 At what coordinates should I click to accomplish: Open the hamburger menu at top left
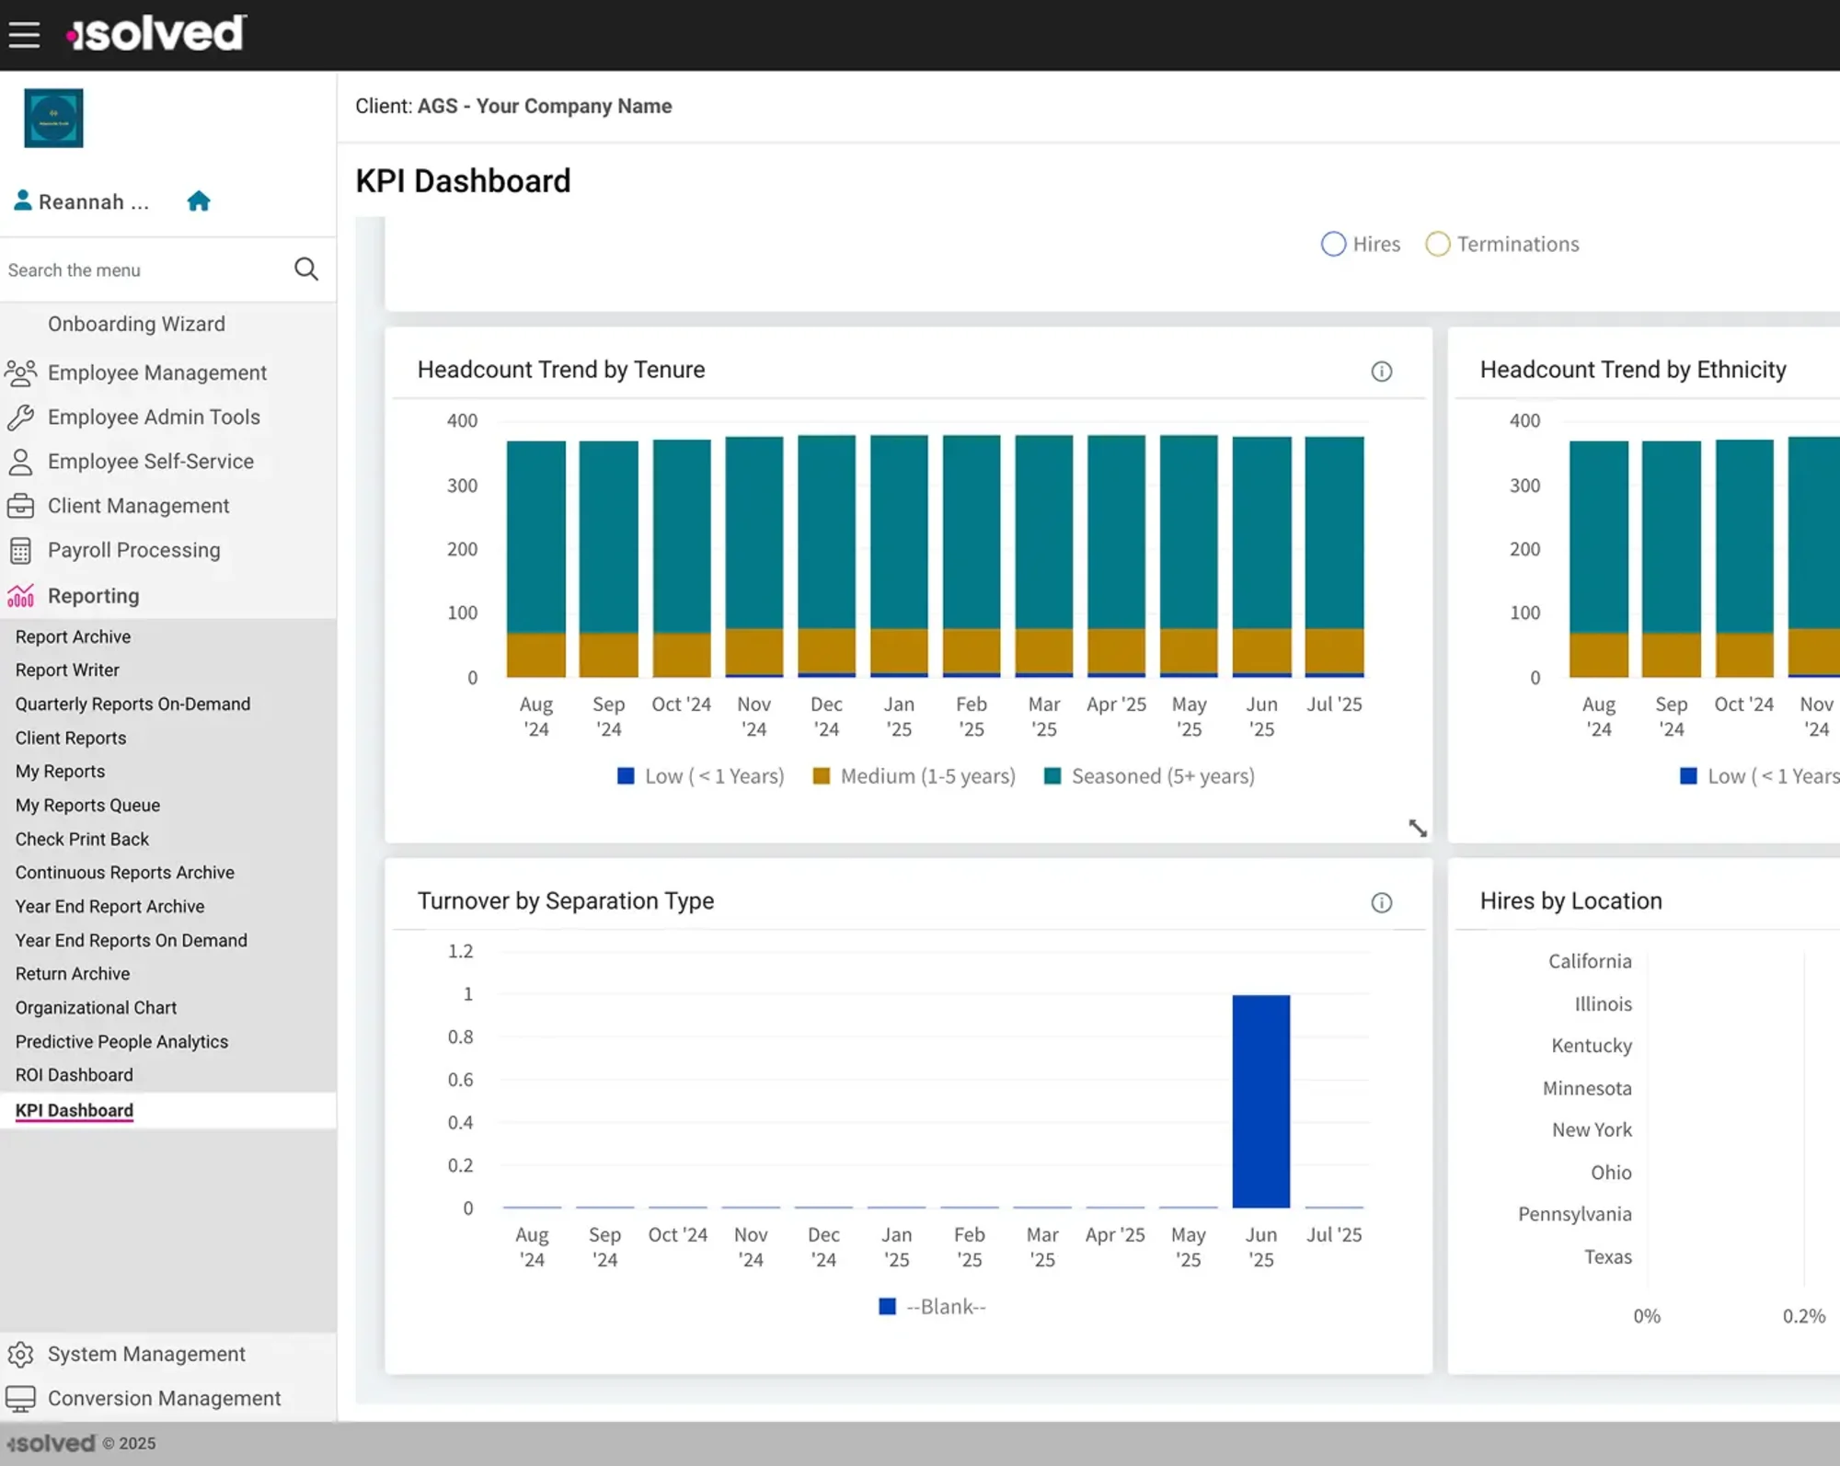click(25, 34)
